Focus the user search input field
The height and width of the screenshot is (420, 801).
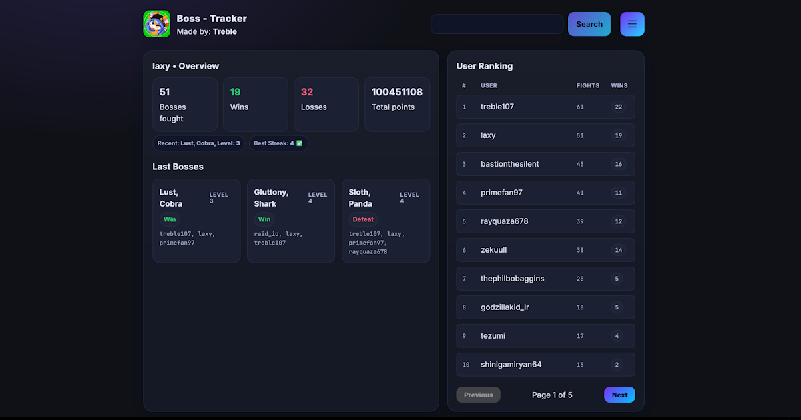[x=497, y=24]
